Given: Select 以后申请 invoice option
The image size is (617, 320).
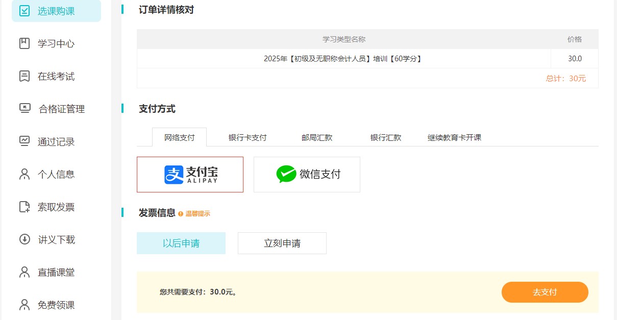Looking at the screenshot, I should 181,243.
